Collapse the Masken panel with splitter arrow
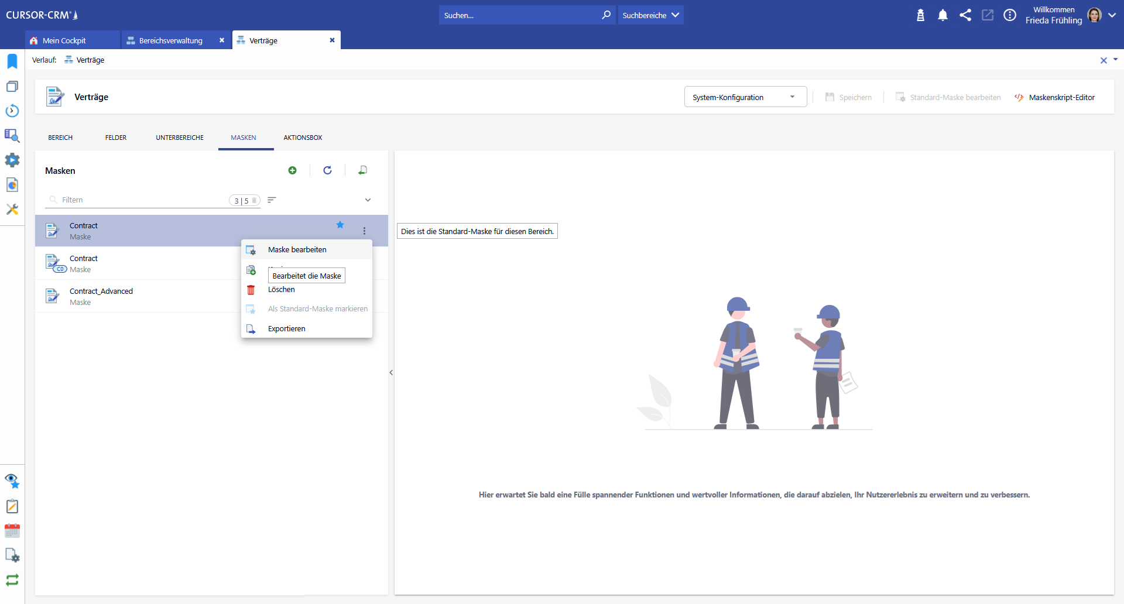The height and width of the screenshot is (604, 1124). tap(391, 372)
